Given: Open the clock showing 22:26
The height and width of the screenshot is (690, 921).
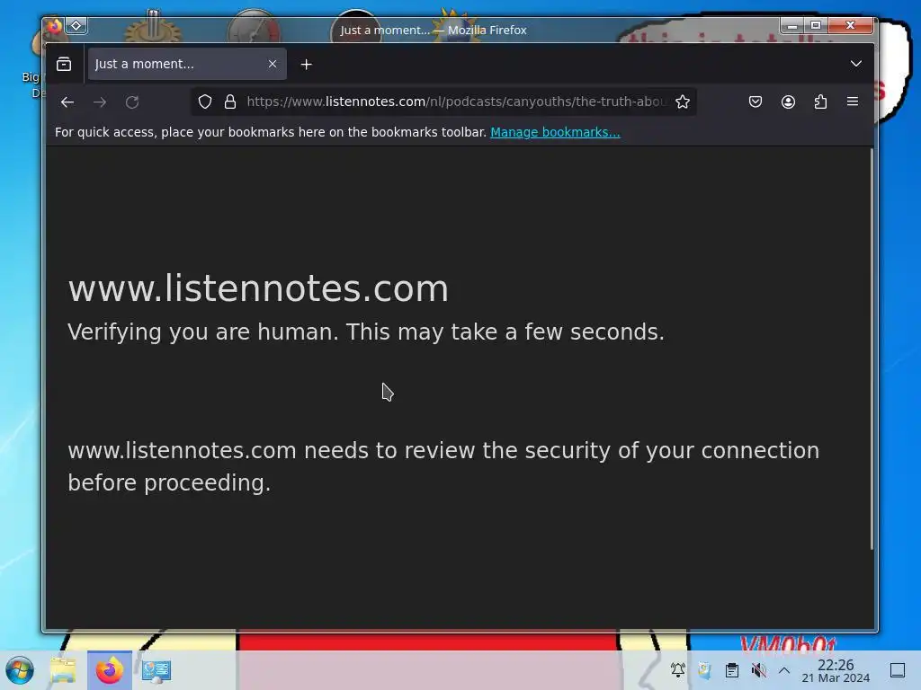Looking at the screenshot, I should pos(836,670).
